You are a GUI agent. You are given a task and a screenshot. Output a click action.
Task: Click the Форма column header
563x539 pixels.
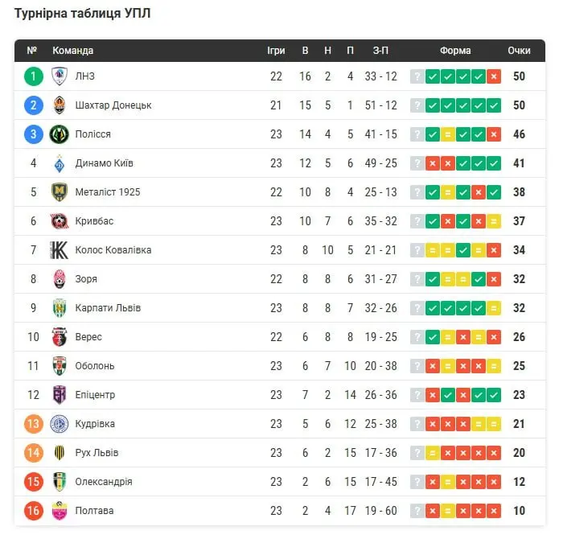(455, 51)
